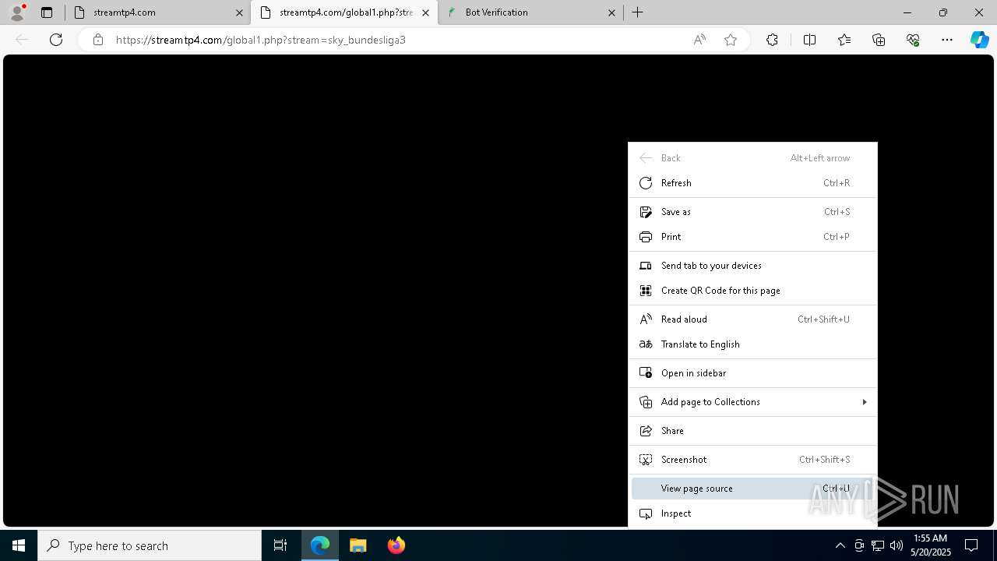Open a new tab with the plus button
This screenshot has width=997, height=561.
(638, 12)
